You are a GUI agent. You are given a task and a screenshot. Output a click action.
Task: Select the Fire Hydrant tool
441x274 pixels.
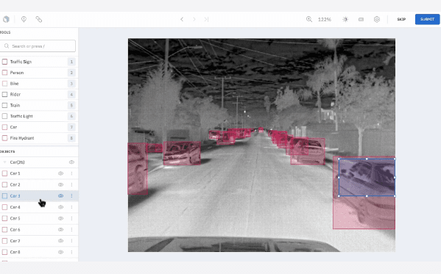[39, 138]
